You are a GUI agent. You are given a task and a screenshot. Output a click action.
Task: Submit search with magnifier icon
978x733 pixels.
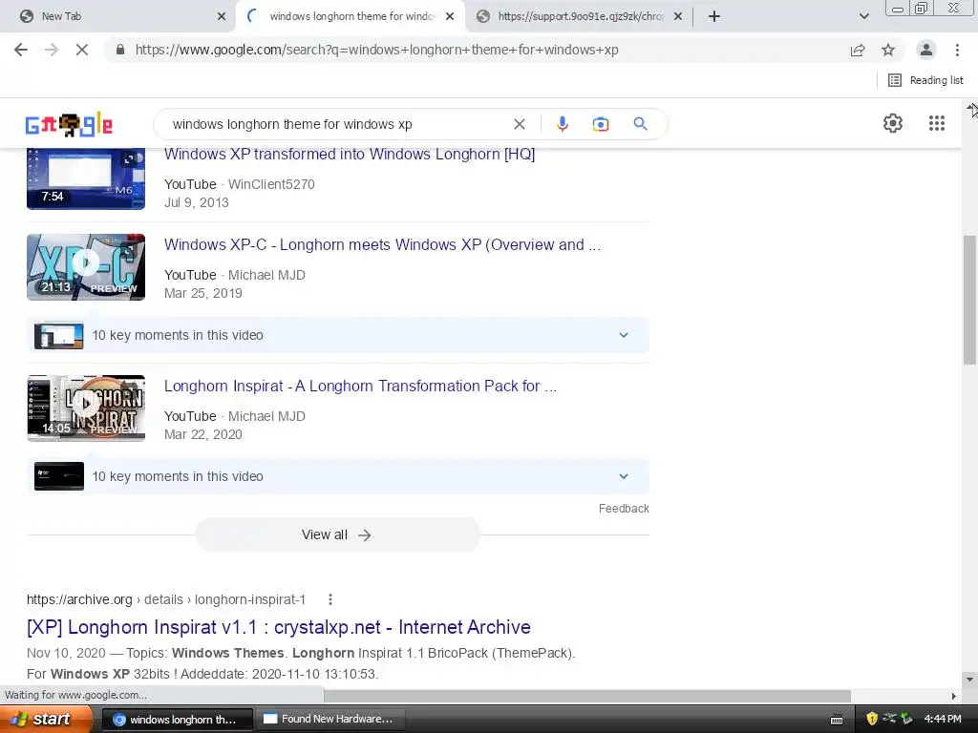pos(640,124)
